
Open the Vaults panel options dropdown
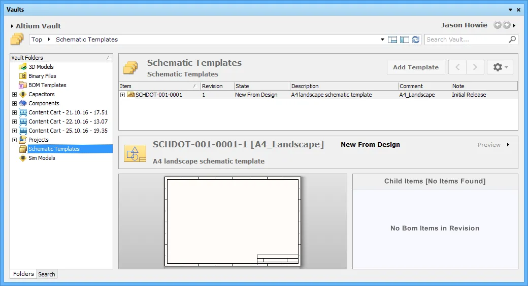(x=511, y=10)
